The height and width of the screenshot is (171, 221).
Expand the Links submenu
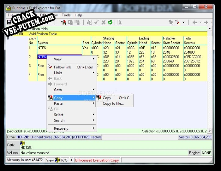pos(72,73)
